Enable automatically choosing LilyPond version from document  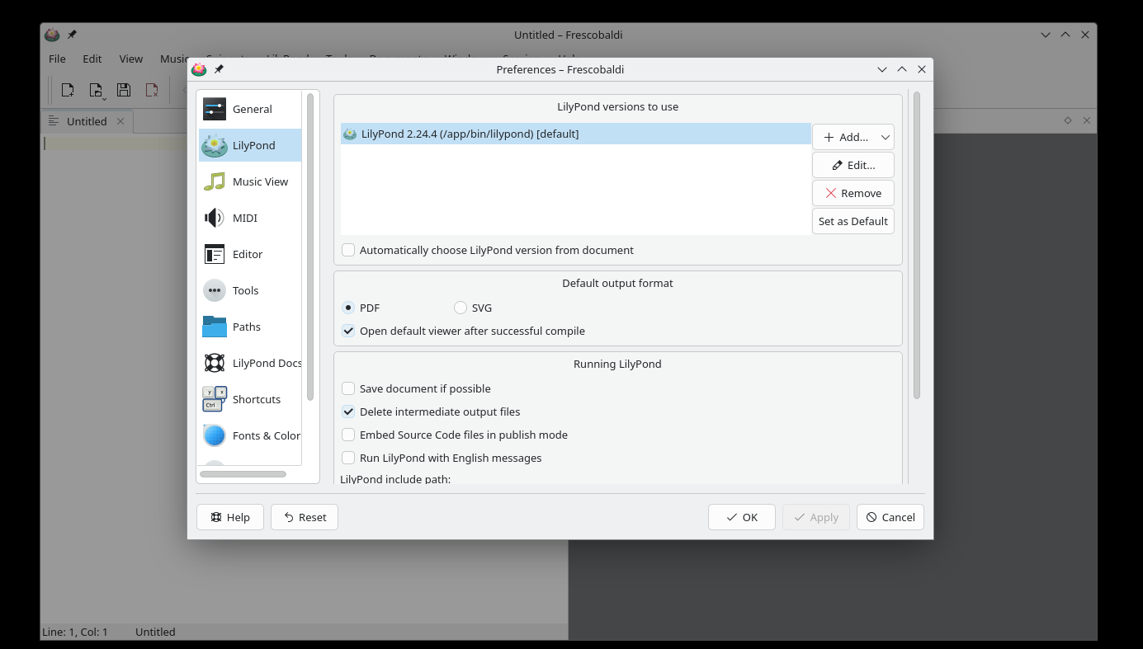tap(348, 250)
